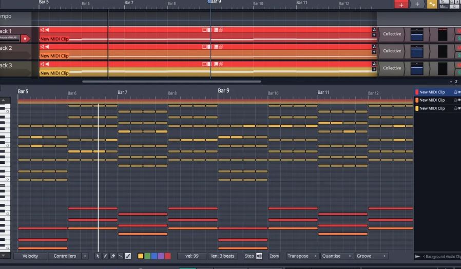Screen dimensions: 461x269
Task: Choose the green note colour swatch
Action: [147, 256]
